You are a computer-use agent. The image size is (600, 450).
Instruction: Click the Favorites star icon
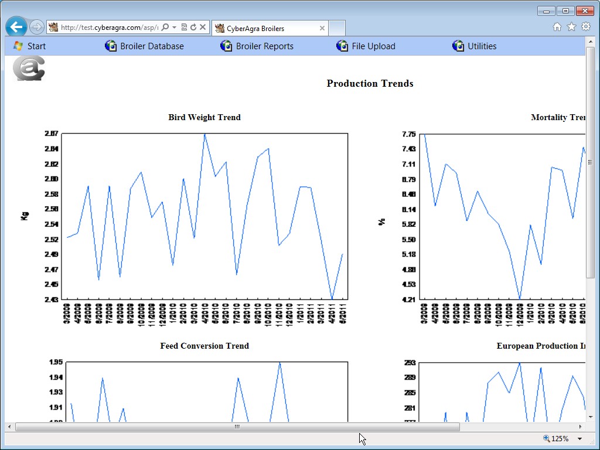(x=571, y=27)
